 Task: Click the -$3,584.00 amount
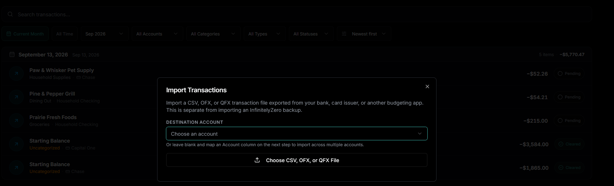point(534,144)
